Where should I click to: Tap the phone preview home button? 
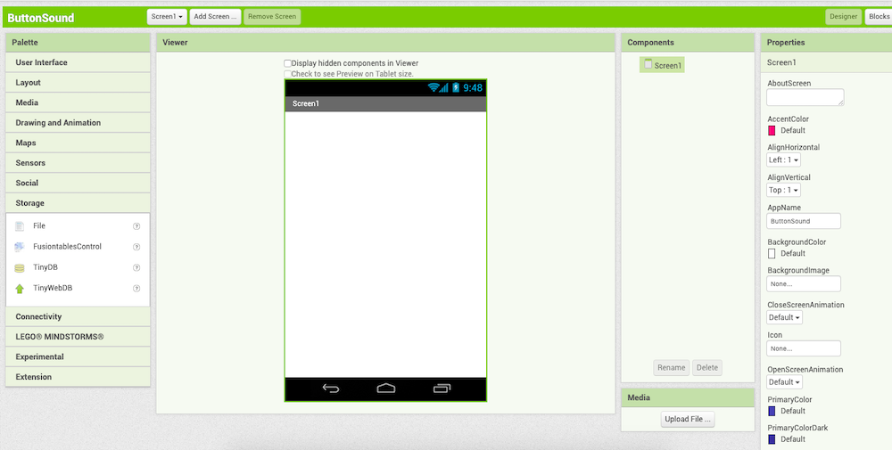tap(385, 389)
